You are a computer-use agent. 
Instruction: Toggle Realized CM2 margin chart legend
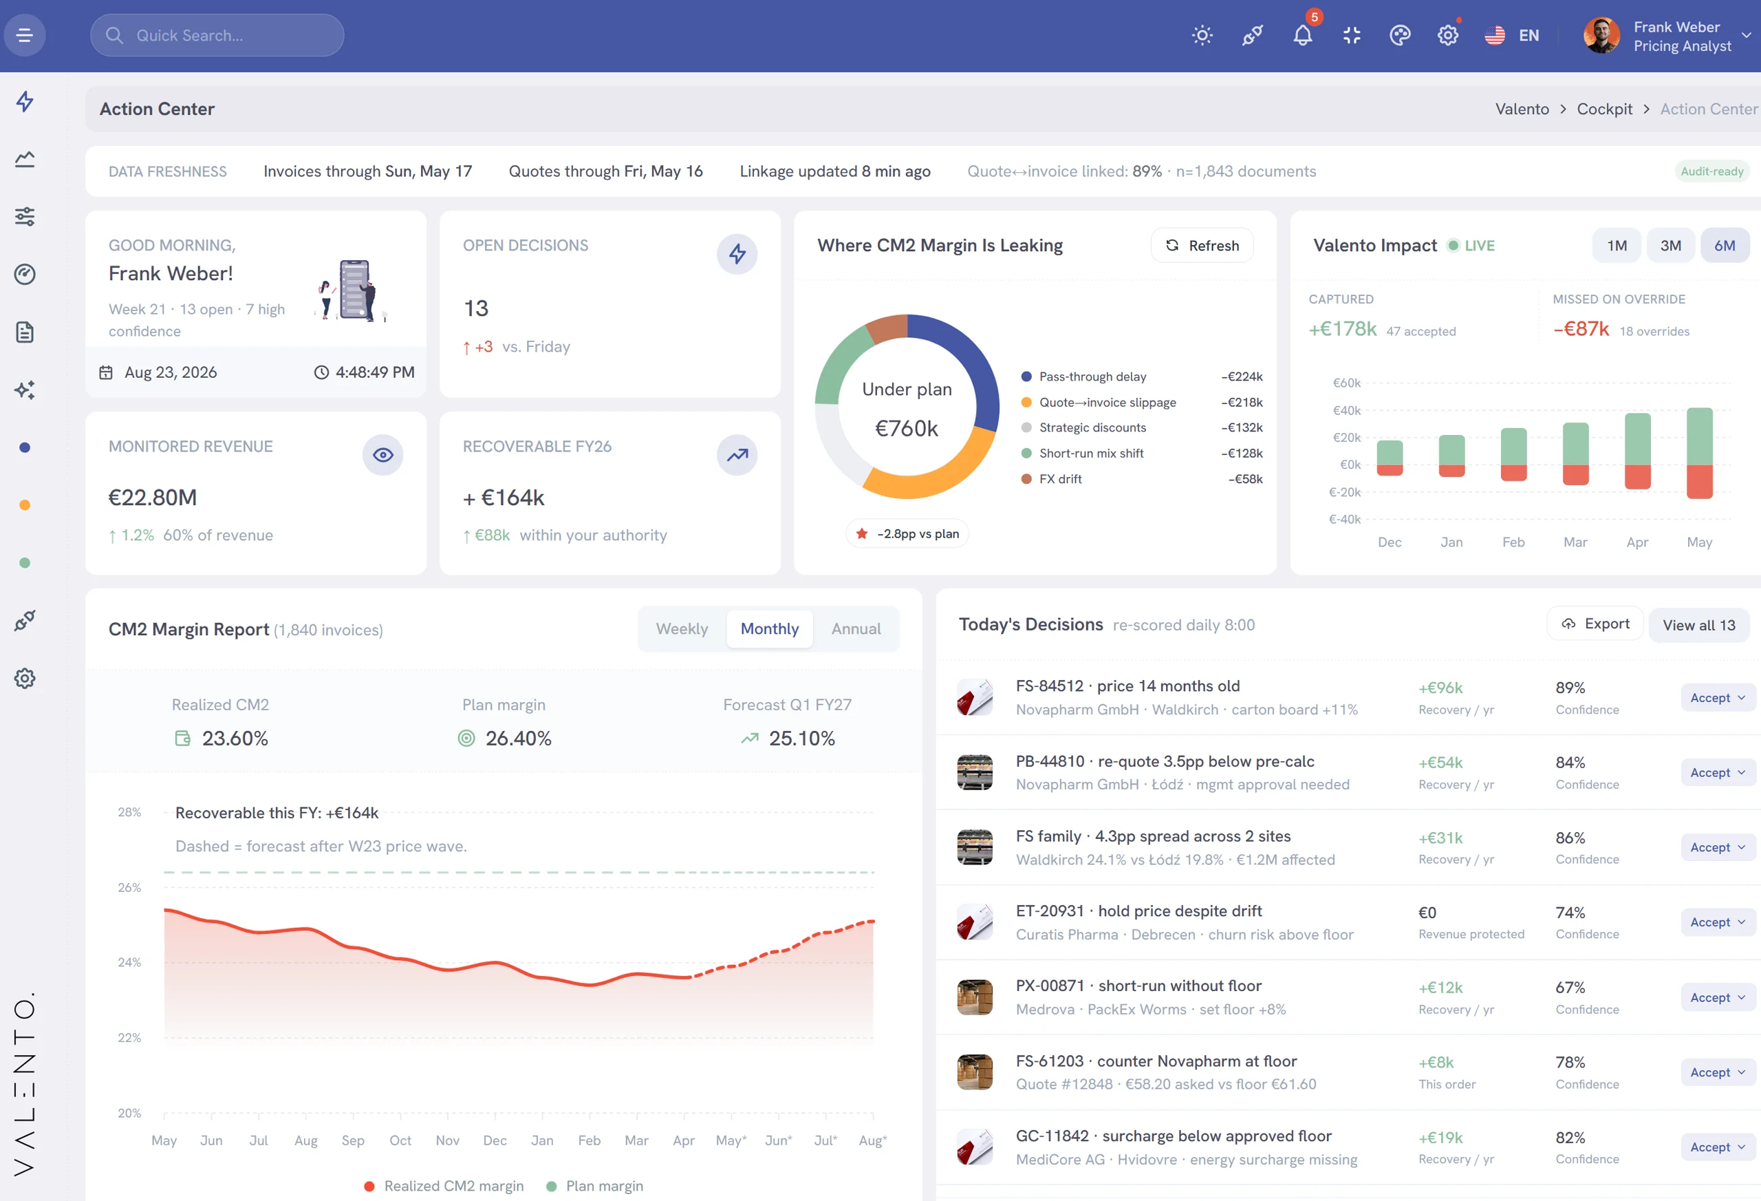[443, 1186]
